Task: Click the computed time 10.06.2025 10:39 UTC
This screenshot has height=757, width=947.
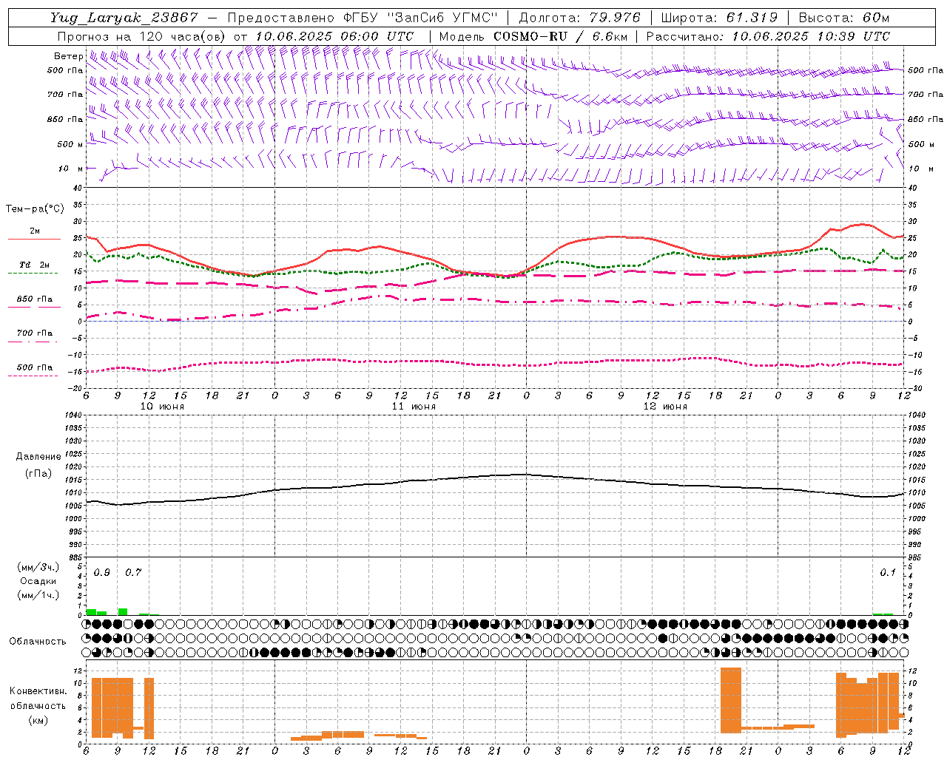Action: [x=811, y=36]
